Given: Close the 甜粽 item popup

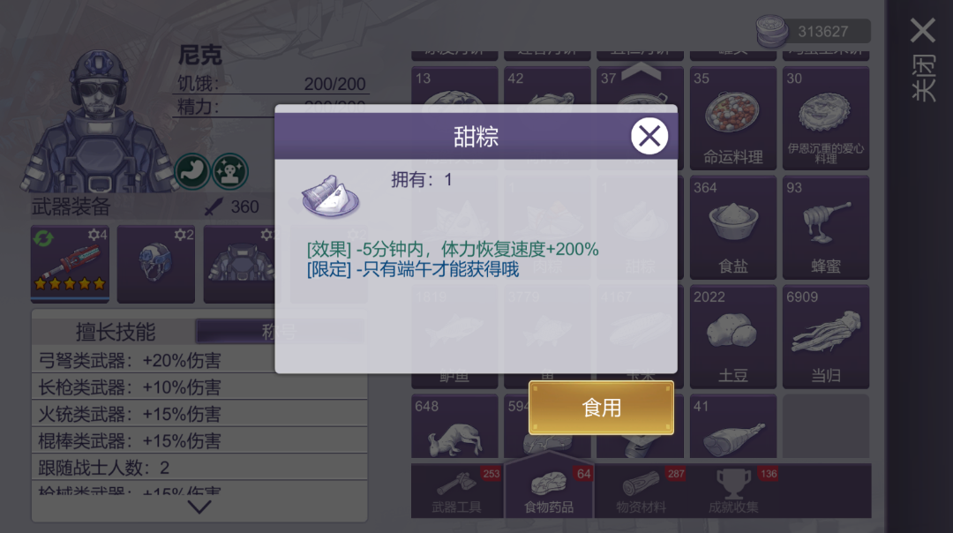Looking at the screenshot, I should [x=649, y=136].
